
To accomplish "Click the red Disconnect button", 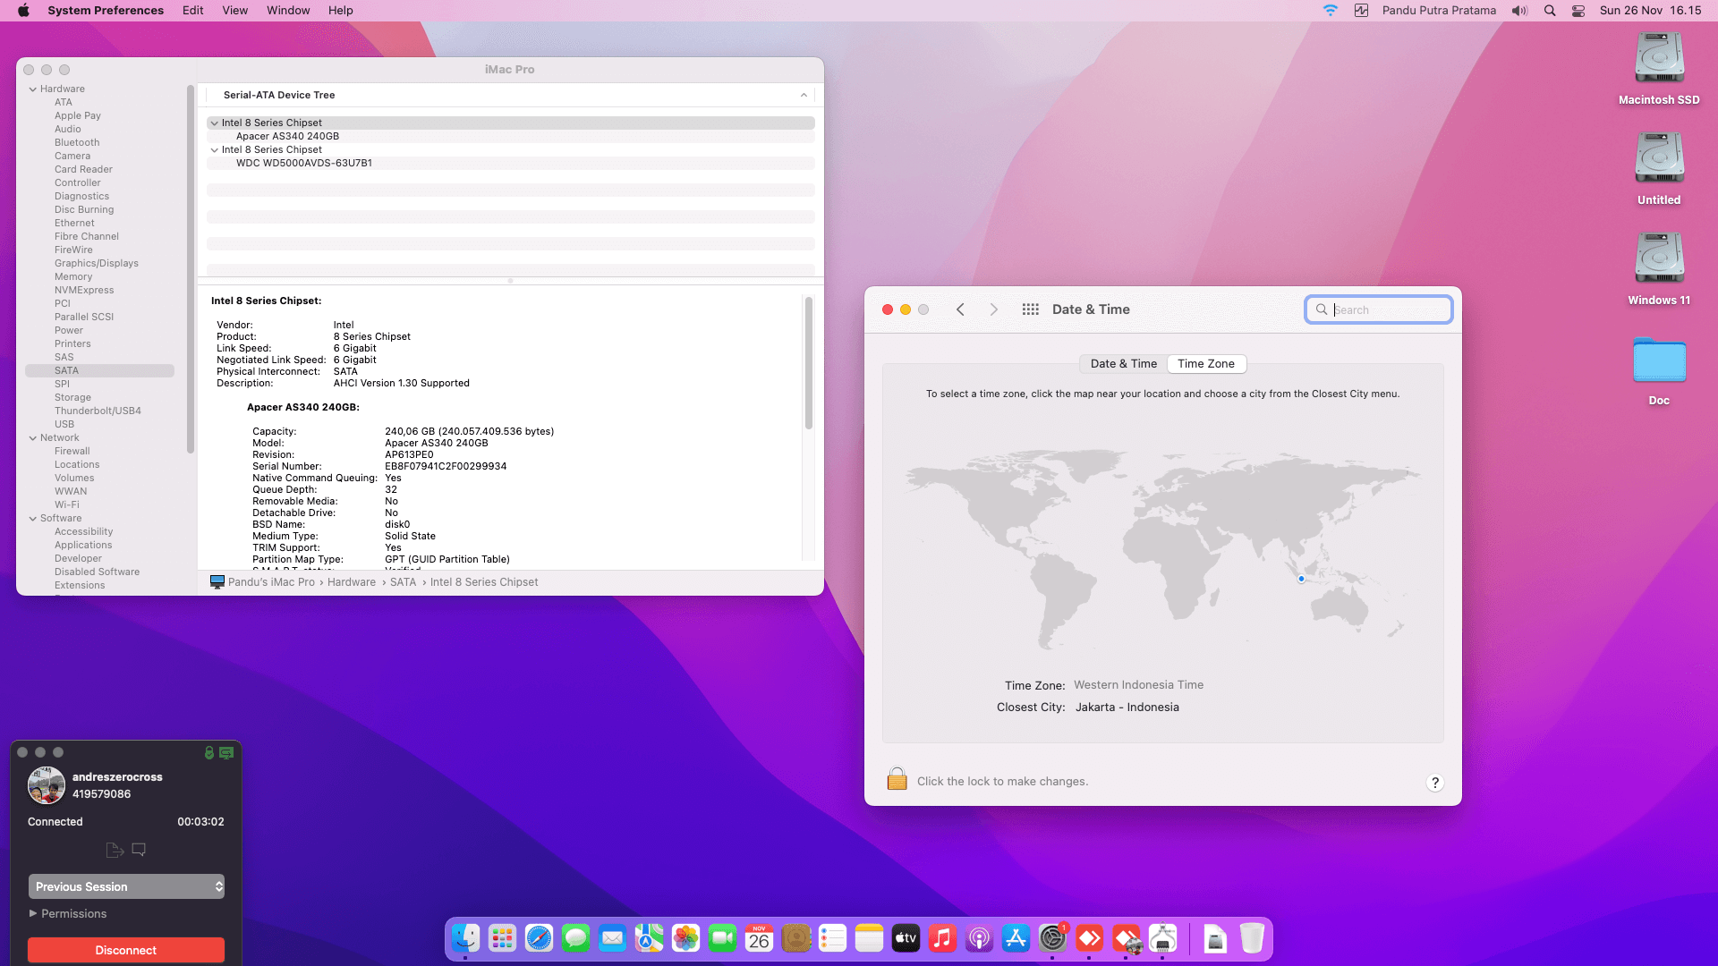I will (x=126, y=950).
